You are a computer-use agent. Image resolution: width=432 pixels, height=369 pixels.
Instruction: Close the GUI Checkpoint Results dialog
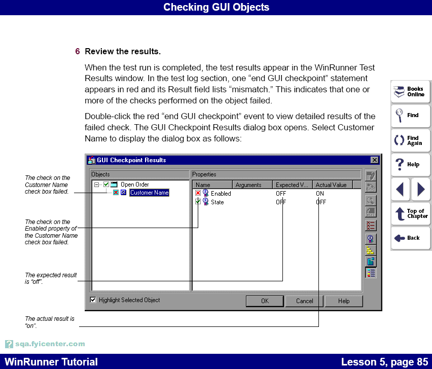pos(374,160)
